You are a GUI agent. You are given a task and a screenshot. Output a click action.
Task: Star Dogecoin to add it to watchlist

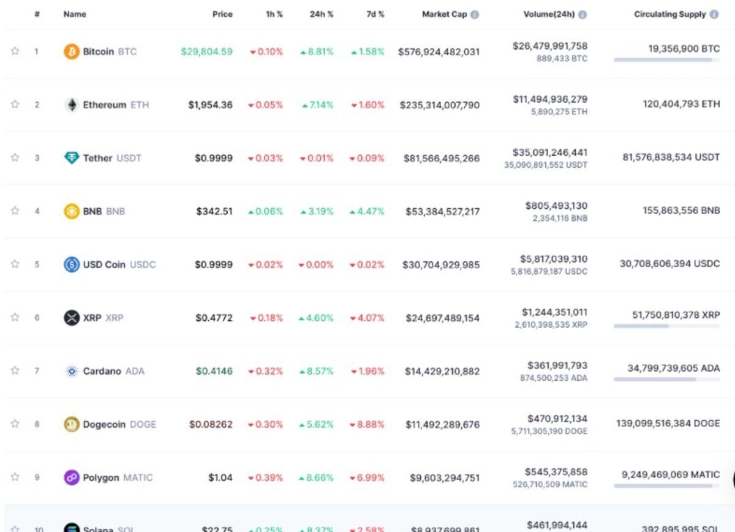coord(15,424)
